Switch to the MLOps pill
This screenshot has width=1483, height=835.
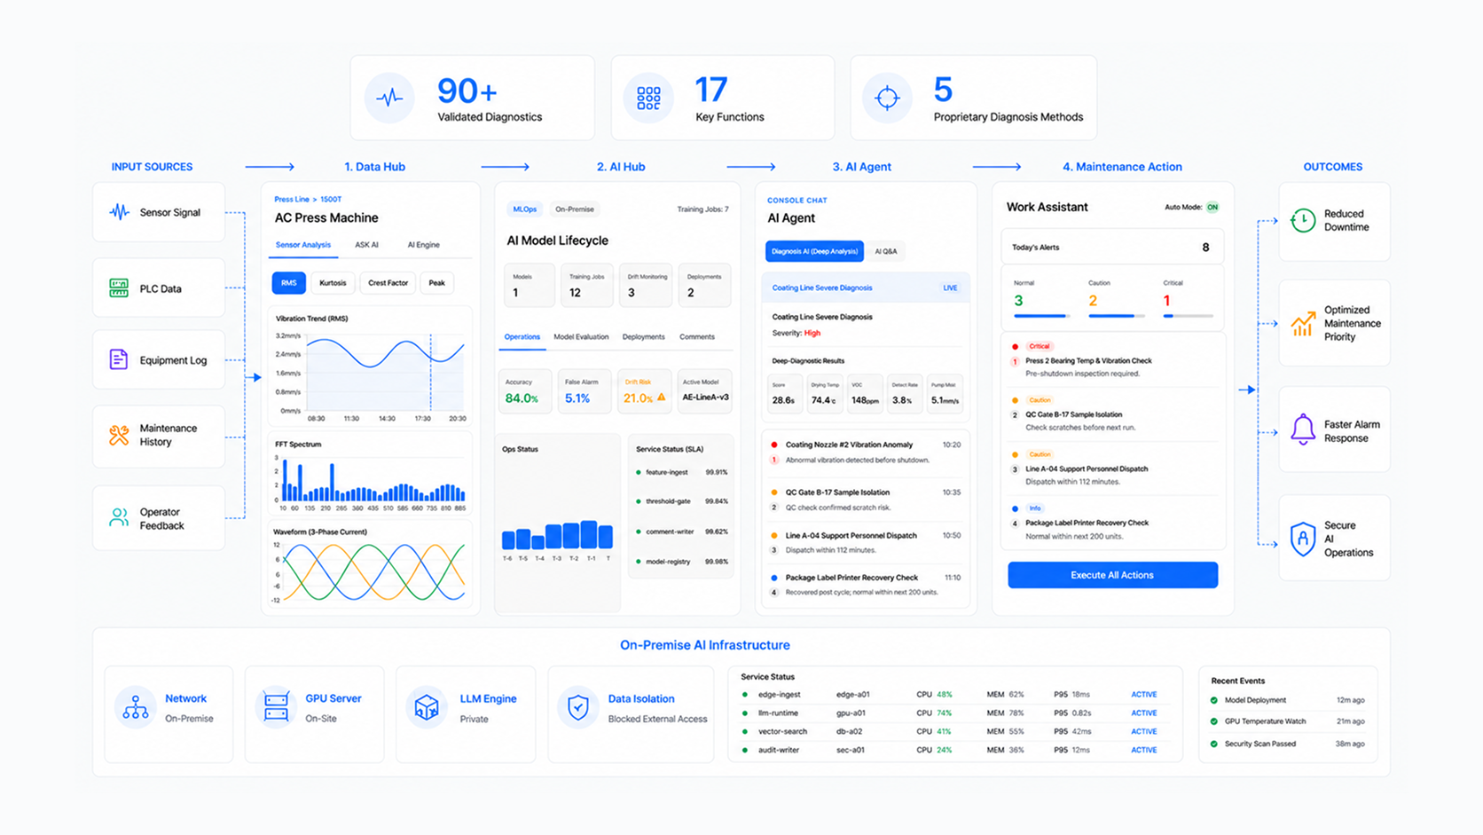tap(525, 209)
